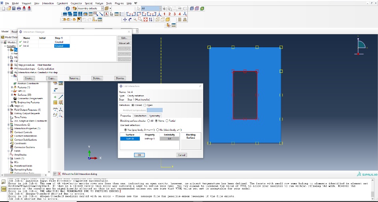Expand the Surfaces (30) tree node
The height and width of the screenshot is (202, 378).
click(x=12, y=95)
